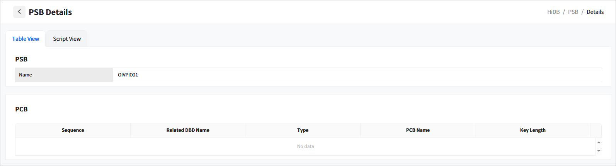The width and height of the screenshot is (616, 166).
Task: Click the Related DBD Name column header
Action: (188, 130)
